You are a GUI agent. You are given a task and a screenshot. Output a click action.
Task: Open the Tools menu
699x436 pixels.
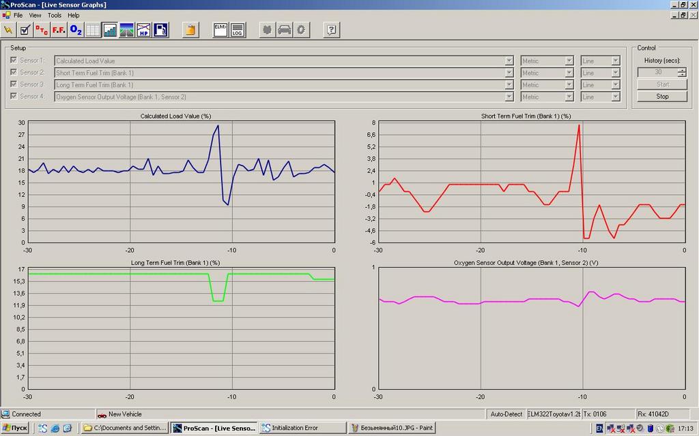click(55, 15)
